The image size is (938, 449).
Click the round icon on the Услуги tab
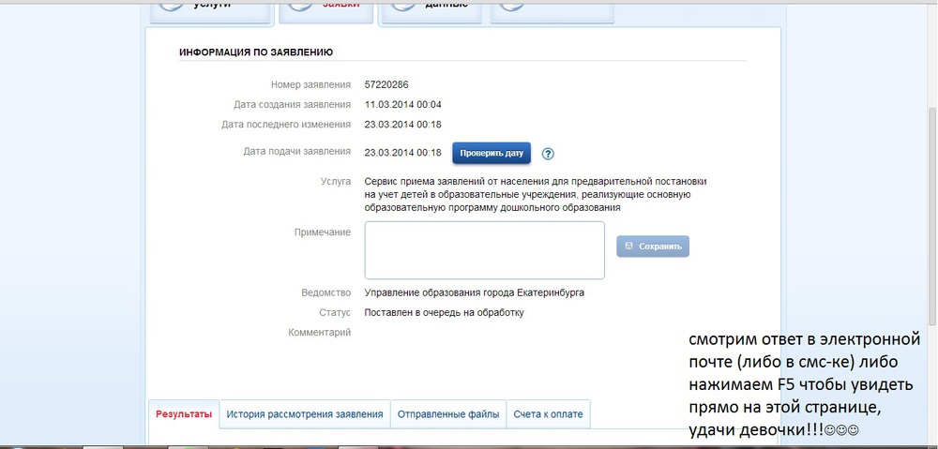(173, 5)
